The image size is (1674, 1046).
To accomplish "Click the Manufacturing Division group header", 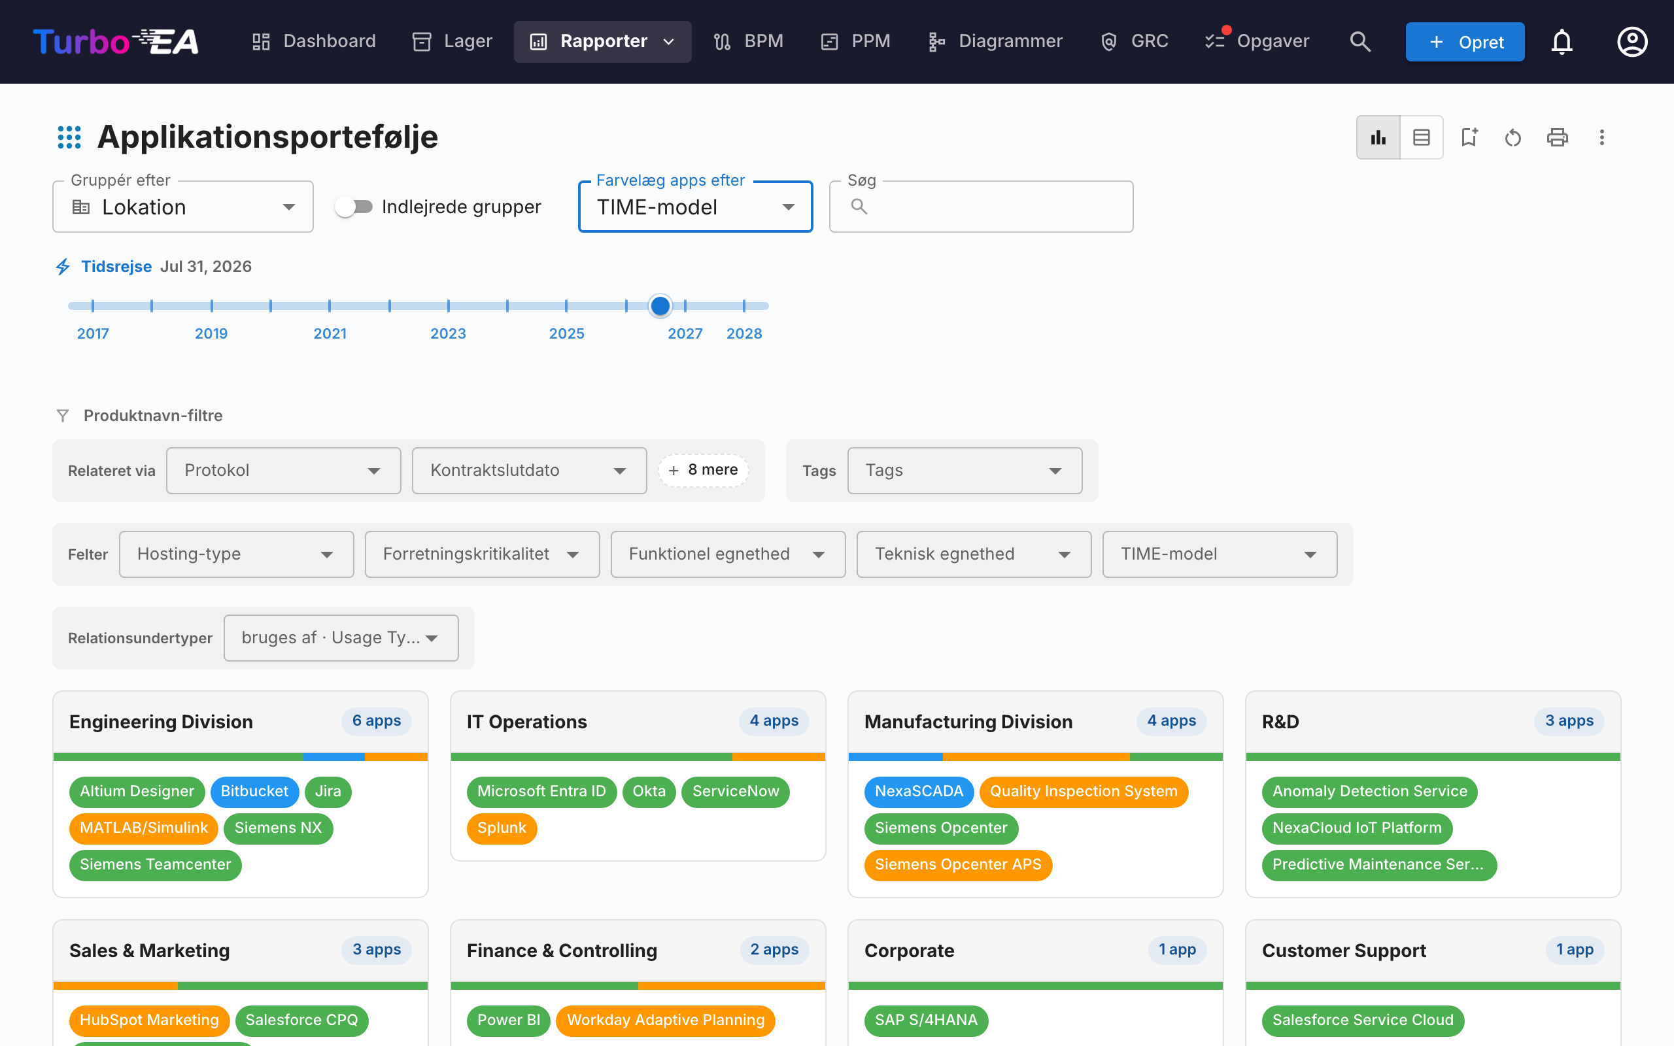I will click(1036, 722).
